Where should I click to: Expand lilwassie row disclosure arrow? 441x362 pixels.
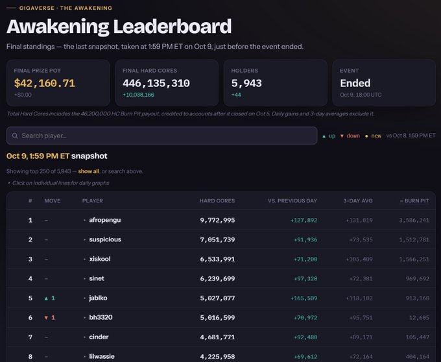tap(85, 356)
